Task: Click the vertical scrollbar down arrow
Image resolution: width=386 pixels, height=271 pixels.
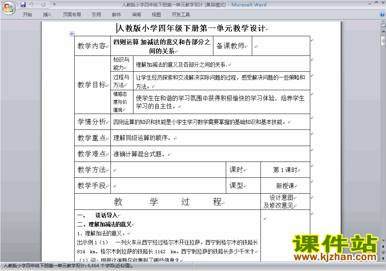Action: click(383, 241)
